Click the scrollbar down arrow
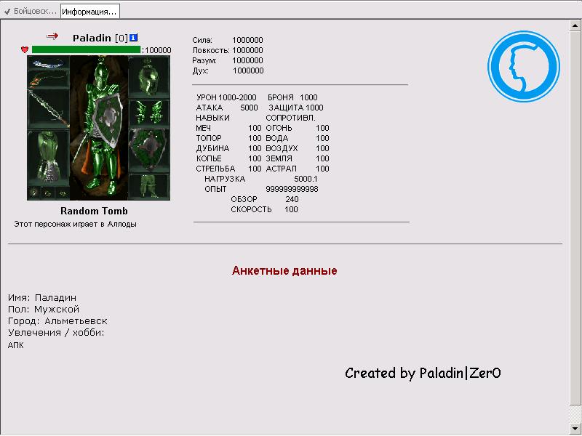The height and width of the screenshot is (436, 582). (575, 429)
